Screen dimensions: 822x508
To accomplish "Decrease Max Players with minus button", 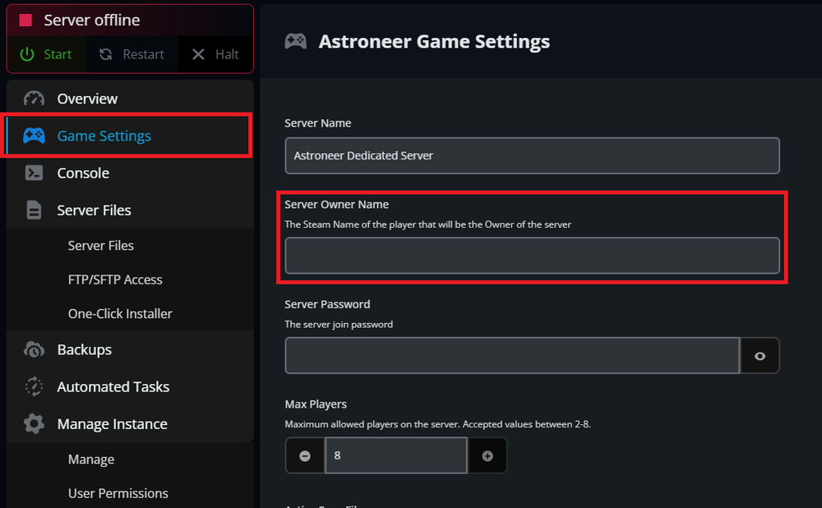I will pos(304,455).
